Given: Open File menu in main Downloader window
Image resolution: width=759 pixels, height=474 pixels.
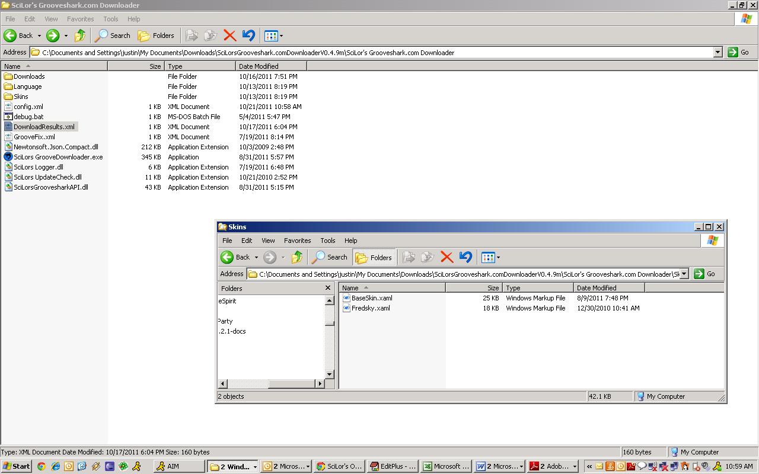Looking at the screenshot, I should pyautogui.click(x=10, y=19).
